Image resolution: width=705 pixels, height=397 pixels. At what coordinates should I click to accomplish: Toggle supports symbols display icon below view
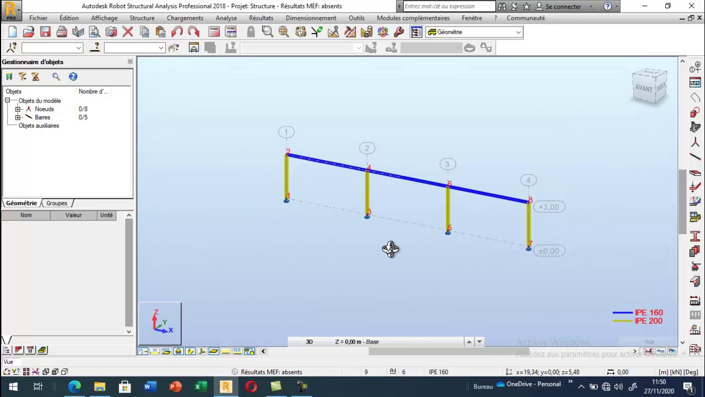pyautogui.click(x=178, y=351)
